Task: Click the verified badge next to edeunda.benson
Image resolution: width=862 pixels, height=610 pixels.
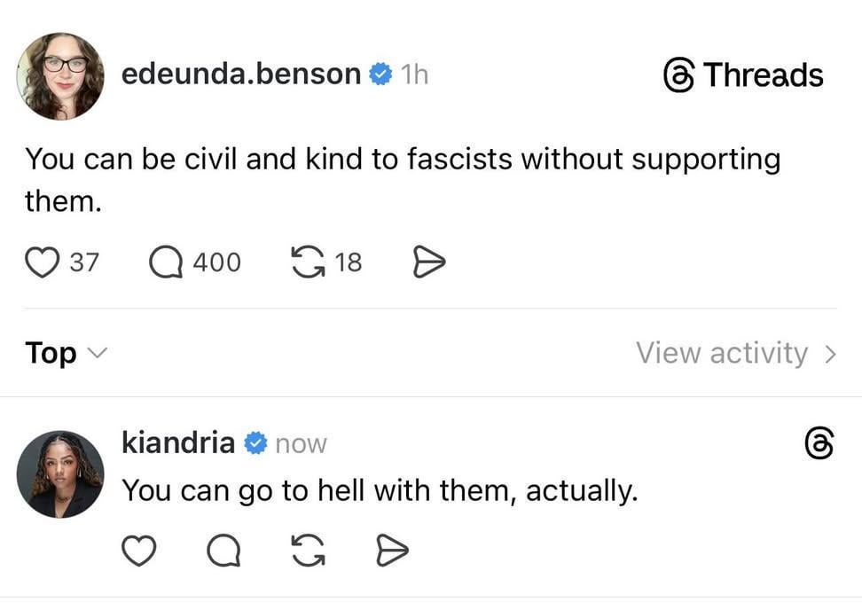Action: [380, 75]
